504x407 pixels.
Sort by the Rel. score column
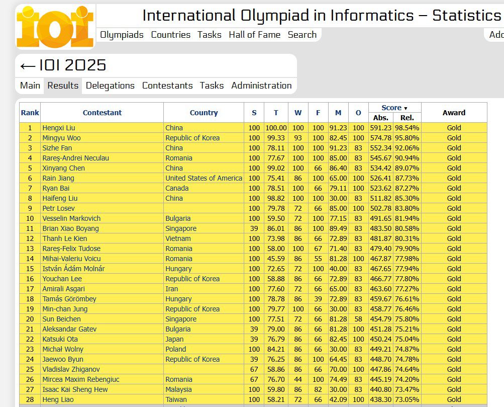[407, 118]
